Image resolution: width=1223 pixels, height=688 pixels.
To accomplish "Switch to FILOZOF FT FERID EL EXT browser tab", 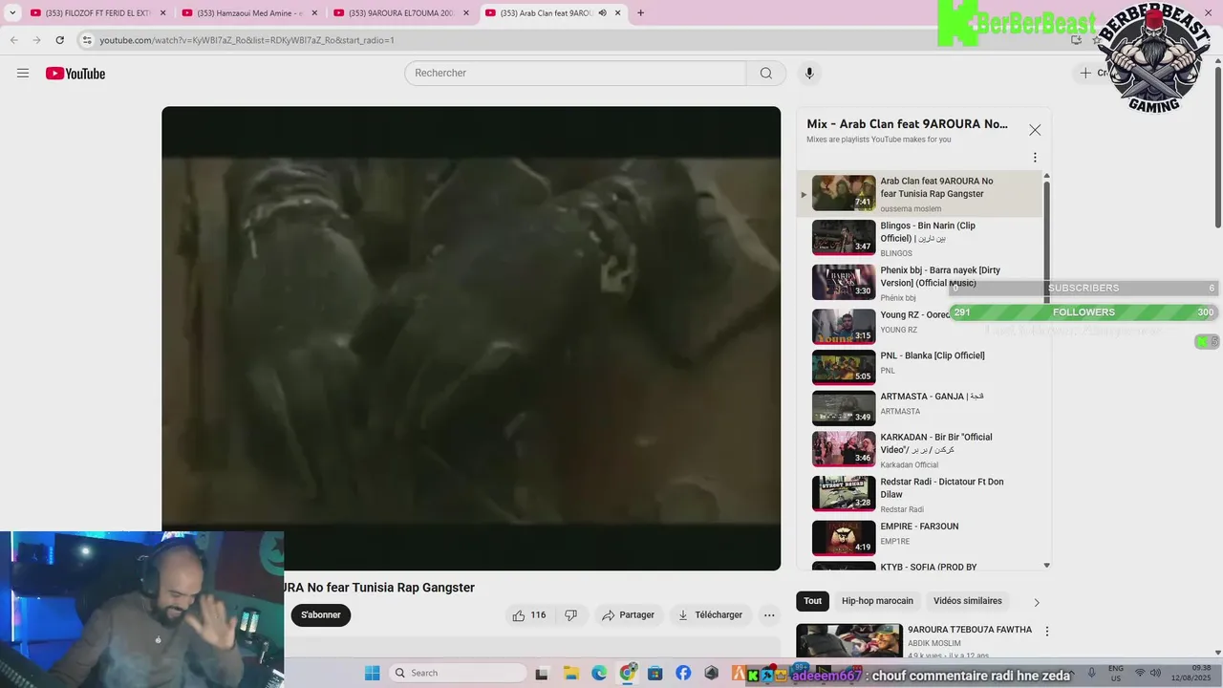I will click(x=98, y=13).
